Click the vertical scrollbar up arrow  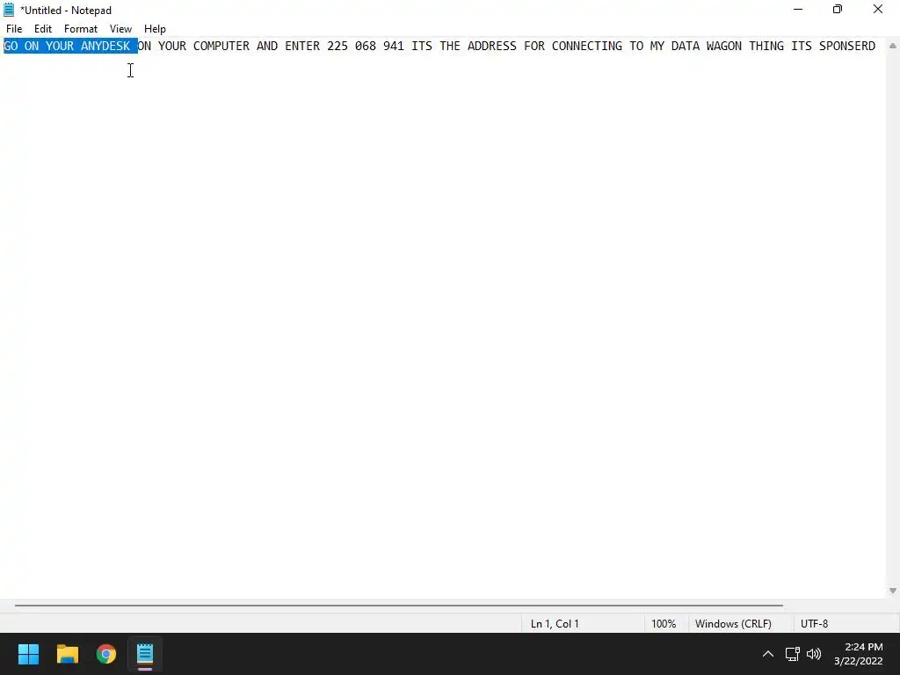click(893, 46)
